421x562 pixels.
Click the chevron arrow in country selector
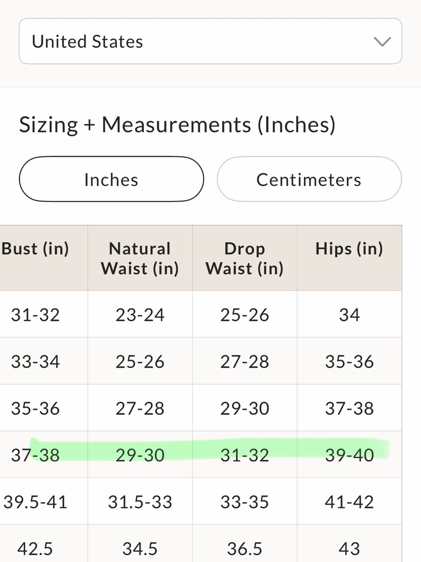click(382, 42)
